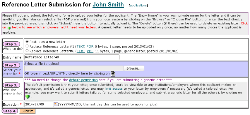Image resolution: width=250 pixels, height=115 pixels.
Task: Open the calendar picker beside Expiration date
Action: pos(56,104)
